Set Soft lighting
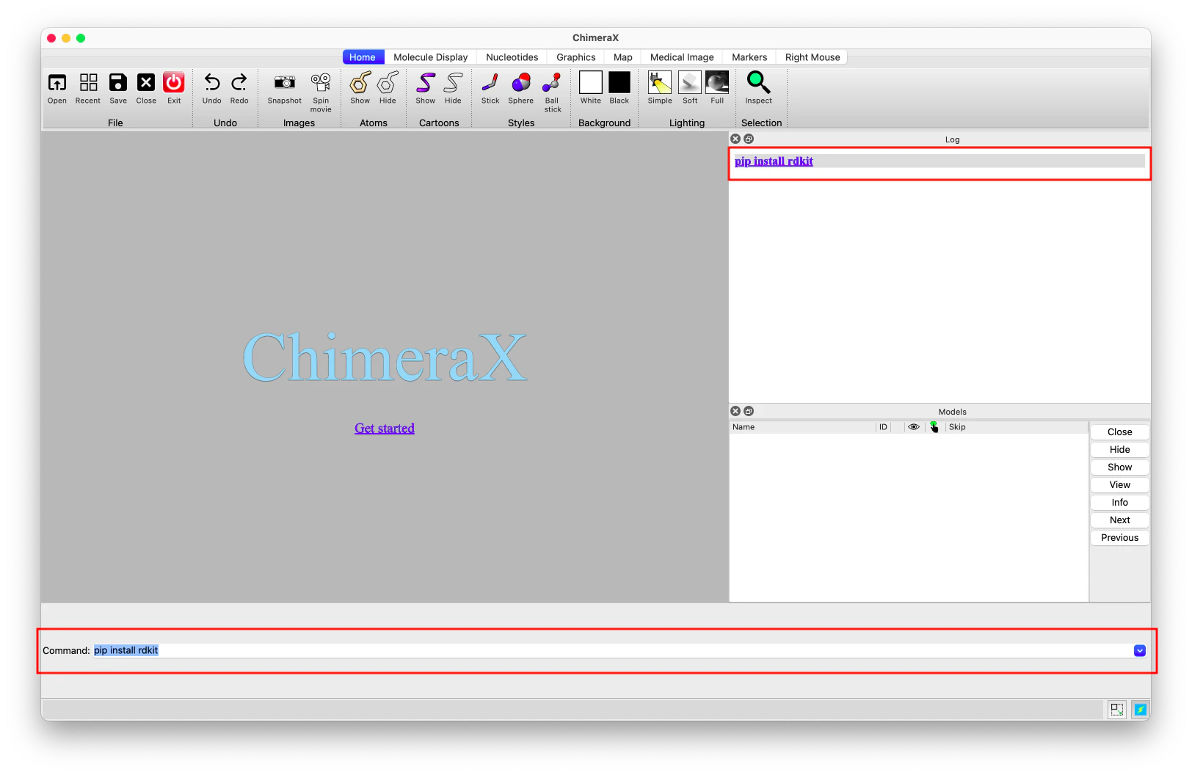The image size is (1192, 775). (690, 82)
